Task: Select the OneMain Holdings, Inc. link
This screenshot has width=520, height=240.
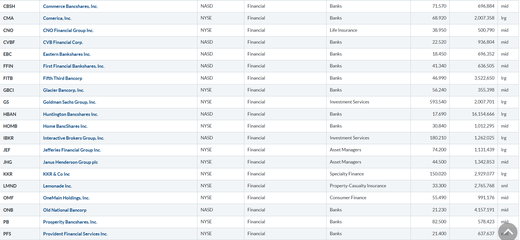Action: [x=66, y=198]
